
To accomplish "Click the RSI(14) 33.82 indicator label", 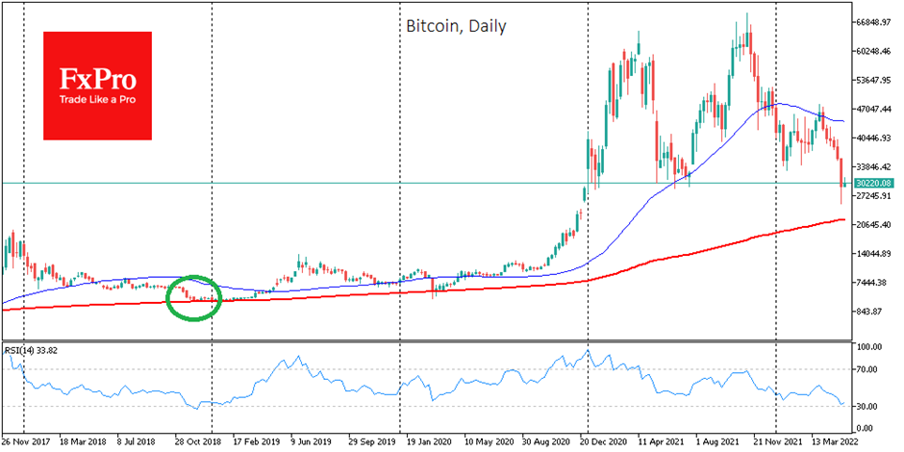I will (x=29, y=349).
